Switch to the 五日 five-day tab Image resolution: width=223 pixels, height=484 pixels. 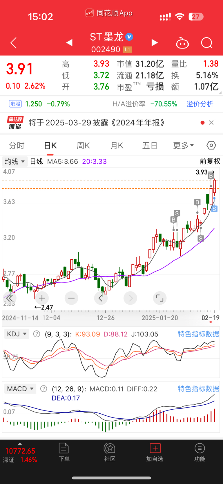(150, 145)
